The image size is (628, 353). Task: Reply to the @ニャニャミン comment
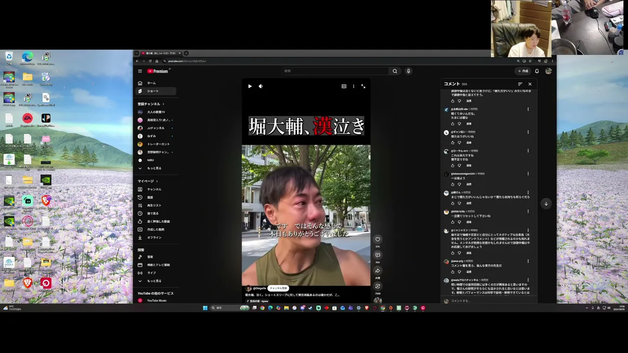[x=469, y=253]
